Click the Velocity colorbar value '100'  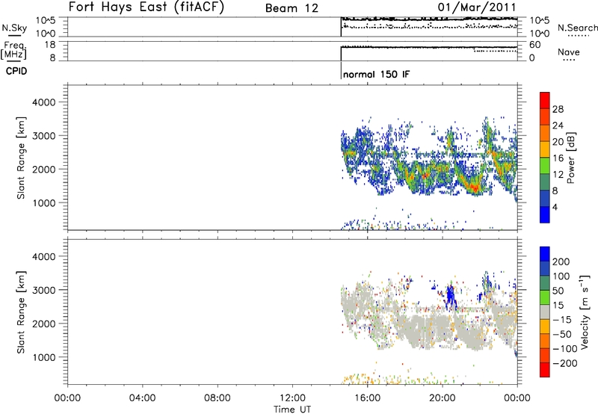click(561, 276)
